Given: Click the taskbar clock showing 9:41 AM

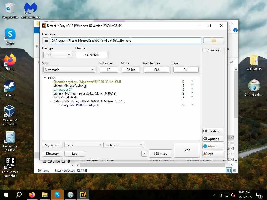Looking at the screenshot, I should (245, 195).
